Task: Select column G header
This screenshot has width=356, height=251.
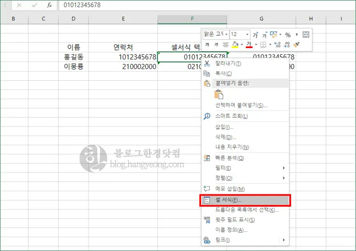Action: (x=261, y=19)
